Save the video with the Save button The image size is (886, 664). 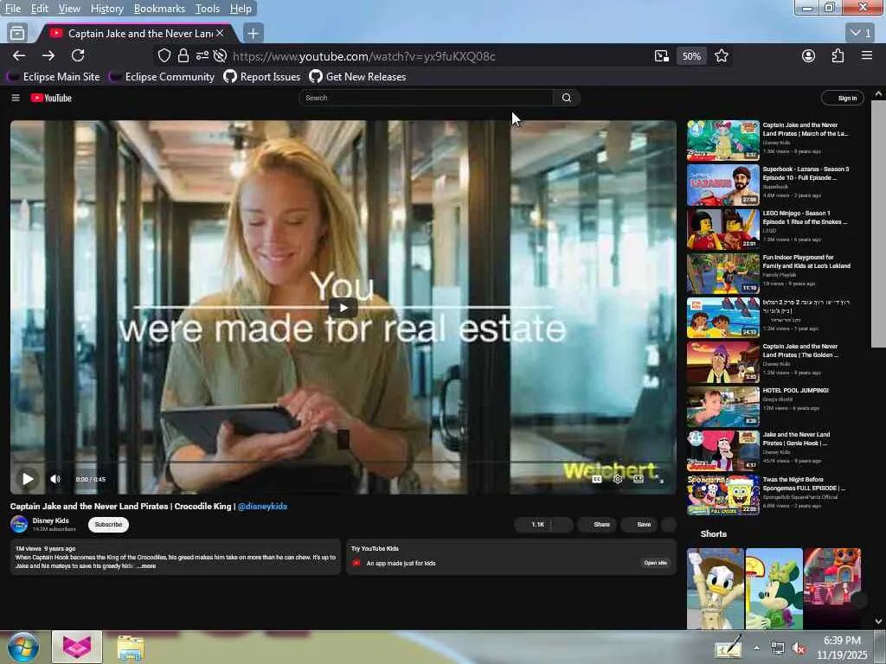(x=639, y=525)
